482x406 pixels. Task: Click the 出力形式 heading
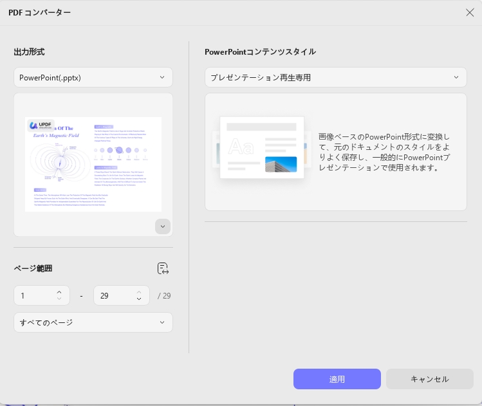(29, 52)
